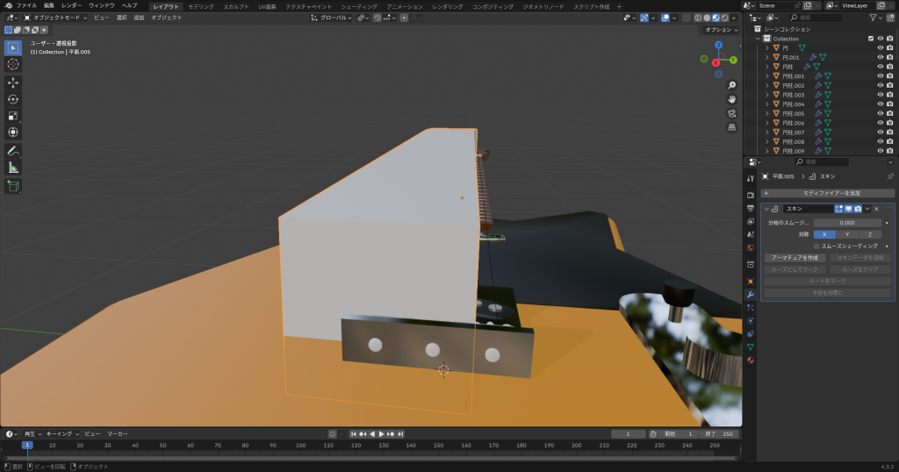The height and width of the screenshot is (472, 899).
Task: Pick the Measure tool
Action: click(x=13, y=168)
